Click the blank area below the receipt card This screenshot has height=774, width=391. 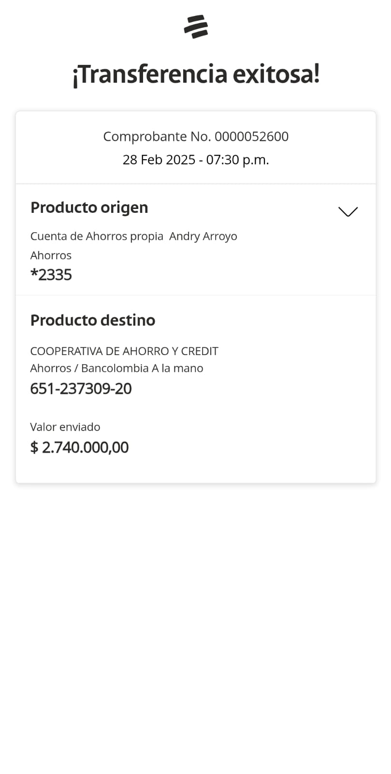click(x=196, y=629)
